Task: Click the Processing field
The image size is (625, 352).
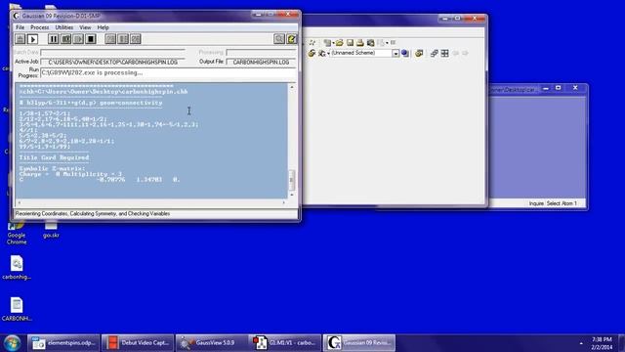Action: coord(261,52)
